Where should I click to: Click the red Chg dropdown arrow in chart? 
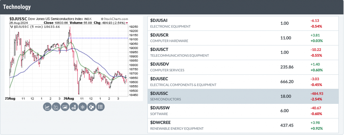point(127,23)
